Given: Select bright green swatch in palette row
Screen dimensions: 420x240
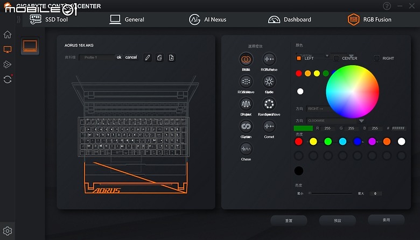Looking at the screenshot, I should coord(328,142).
